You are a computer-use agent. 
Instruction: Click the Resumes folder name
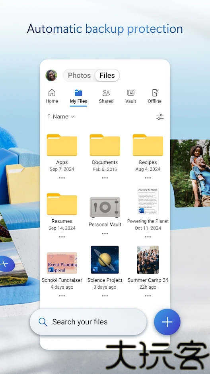(x=62, y=221)
